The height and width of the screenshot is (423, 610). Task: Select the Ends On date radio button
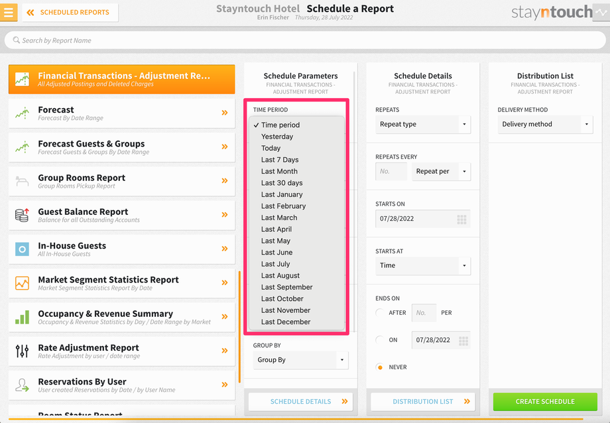point(380,340)
